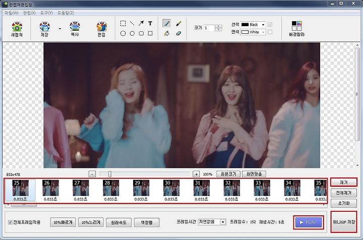This screenshot has width=363, height=240.
Task: Click the 저장 save icon
Action: [44, 29]
